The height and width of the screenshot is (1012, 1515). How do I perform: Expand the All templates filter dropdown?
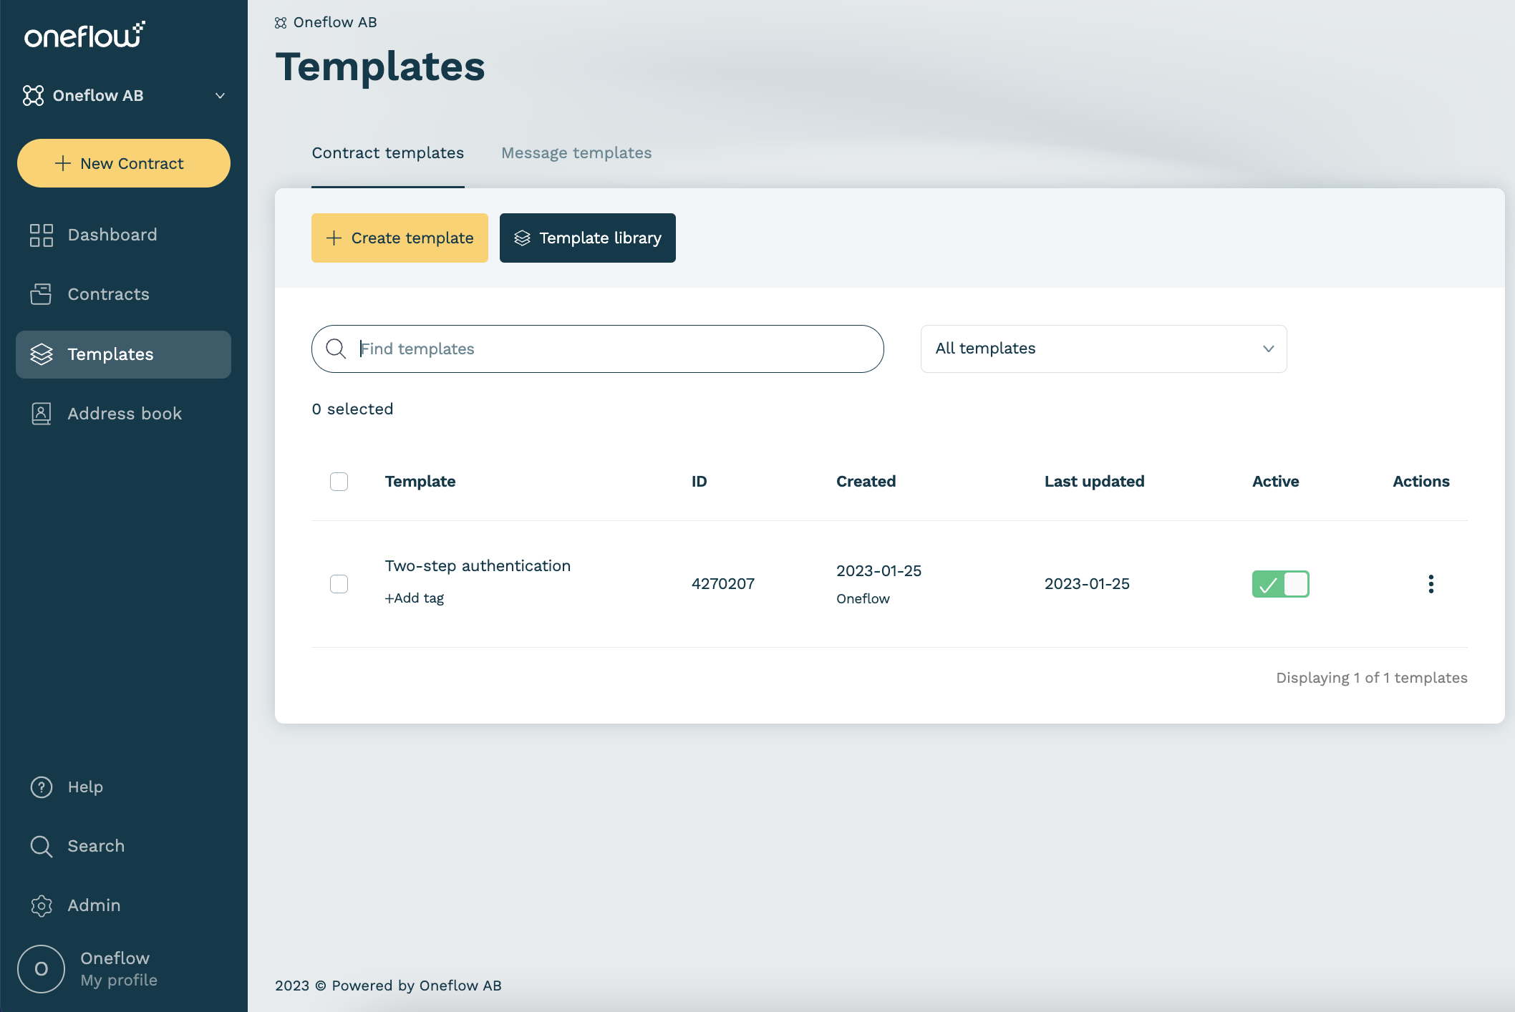point(1103,349)
